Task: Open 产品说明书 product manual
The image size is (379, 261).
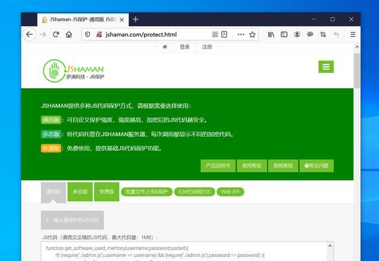Action: click(218, 166)
